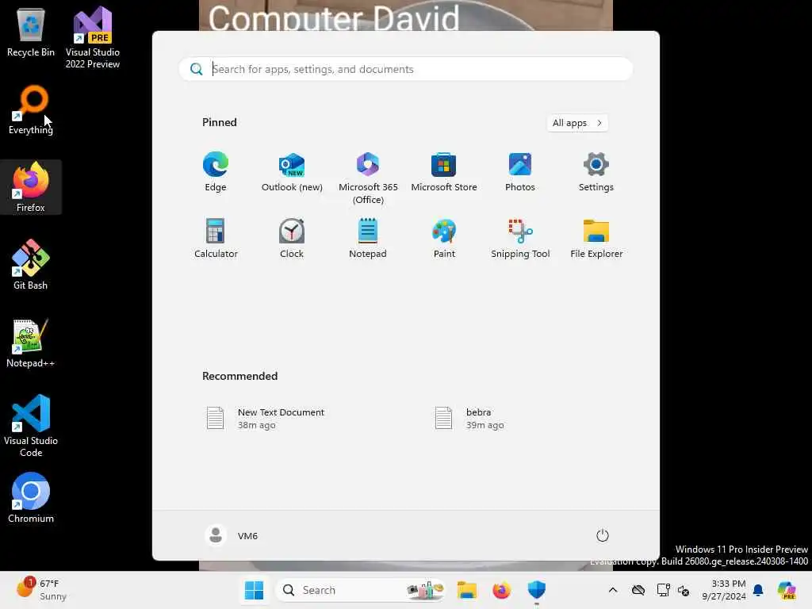Open the clock showing 3:33 PM
The width and height of the screenshot is (812, 609).
click(723, 590)
